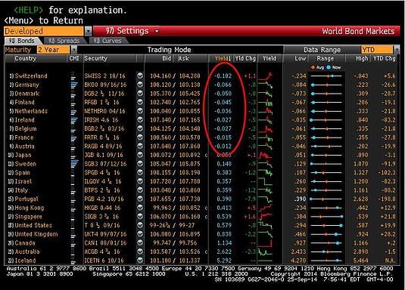Screen dimensions: 405x290
Task: Open the Maturity 2 Year dropdown
Action: pos(73,50)
